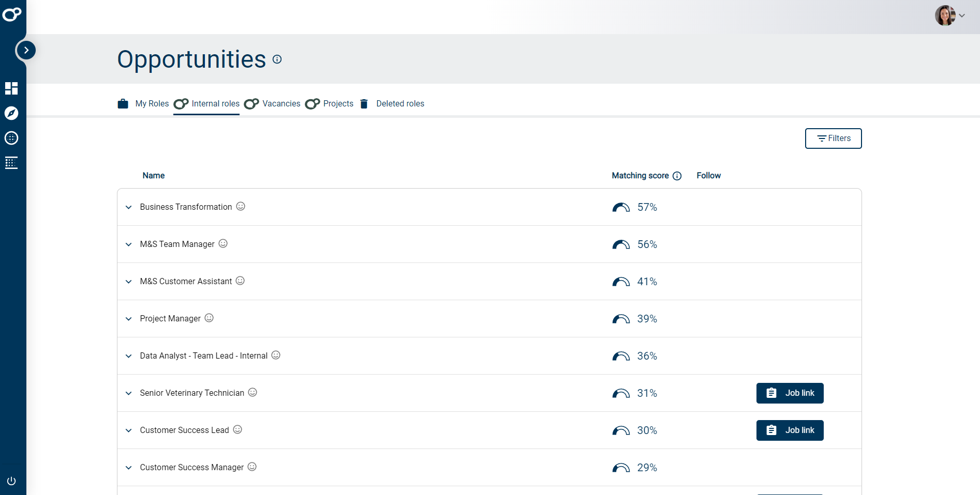Expand the M&S Customer Assistant row

pyautogui.click(x=129, y=282)
